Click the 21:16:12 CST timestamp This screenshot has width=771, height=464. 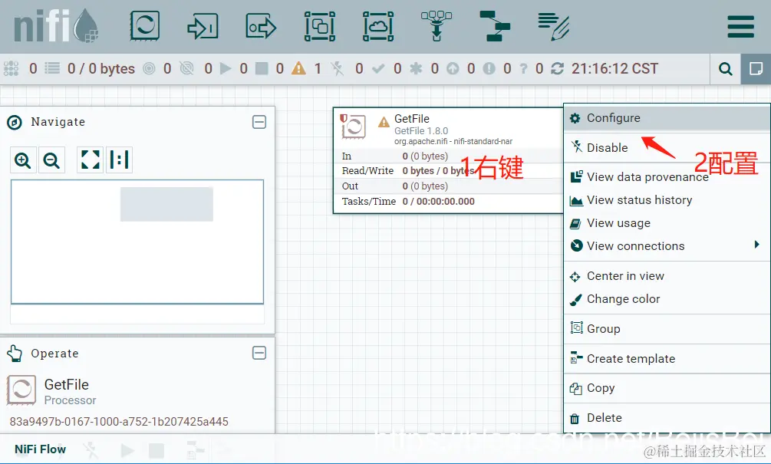click(x=614, y=68)
